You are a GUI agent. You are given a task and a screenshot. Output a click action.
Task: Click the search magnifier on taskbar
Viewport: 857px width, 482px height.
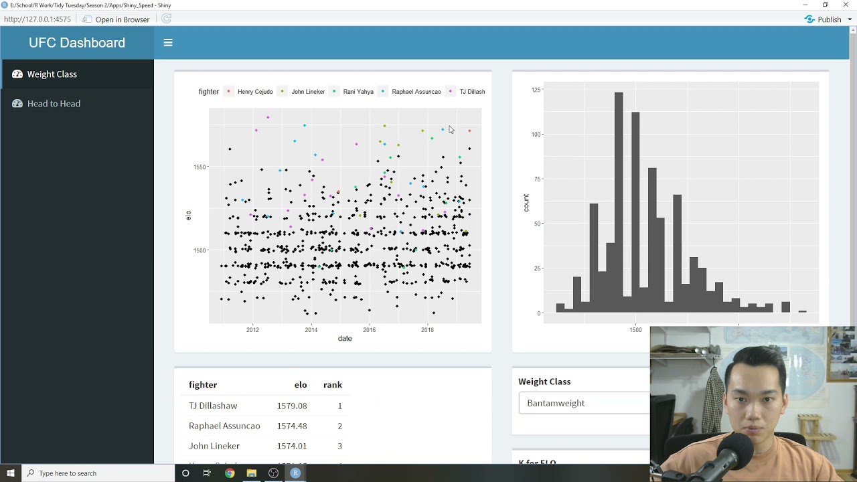(31, 473)
